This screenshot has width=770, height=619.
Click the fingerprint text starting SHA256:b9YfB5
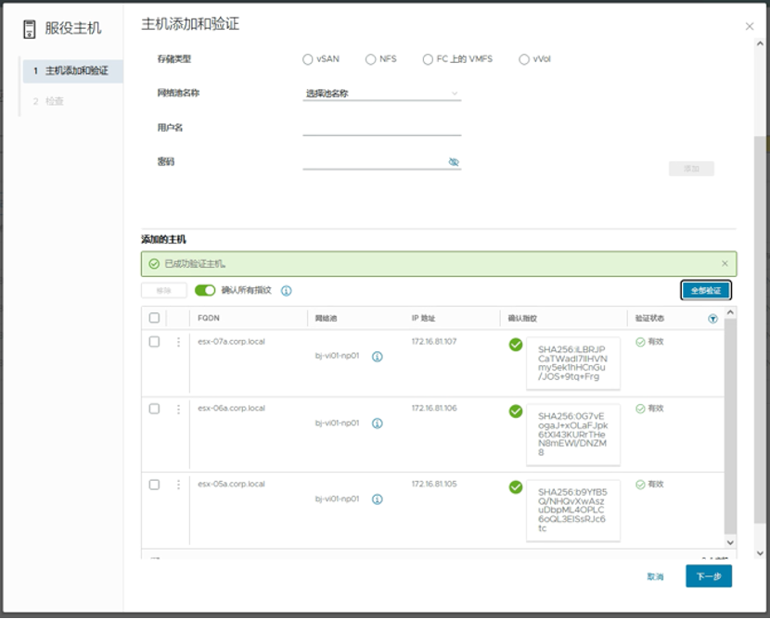572,510
